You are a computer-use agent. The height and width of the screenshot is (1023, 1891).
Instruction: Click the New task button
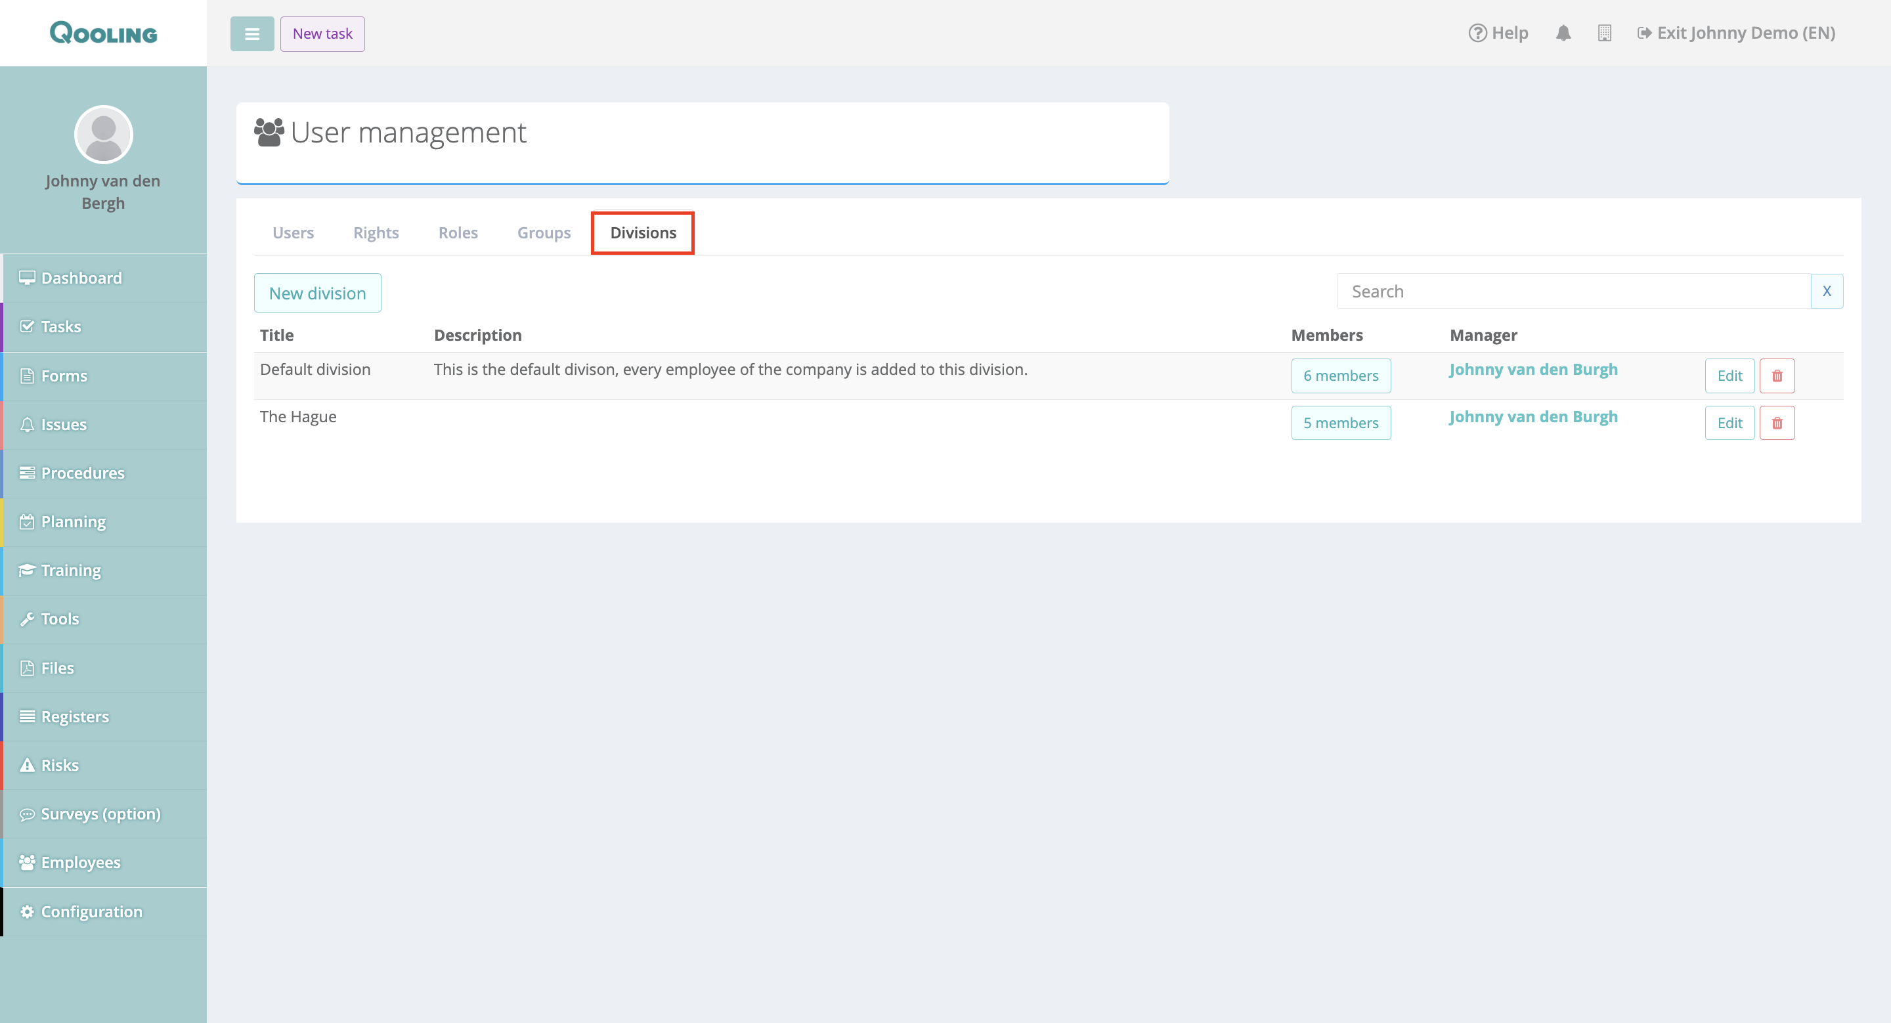tap(322, 33)
